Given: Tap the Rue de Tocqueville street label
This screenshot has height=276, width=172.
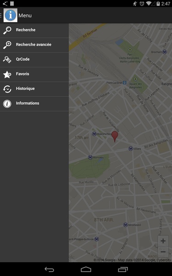Looking at the screenshot, I should tap(111, 122).
